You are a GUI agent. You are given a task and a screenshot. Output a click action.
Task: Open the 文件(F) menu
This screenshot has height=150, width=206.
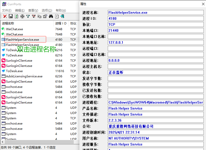6,10
